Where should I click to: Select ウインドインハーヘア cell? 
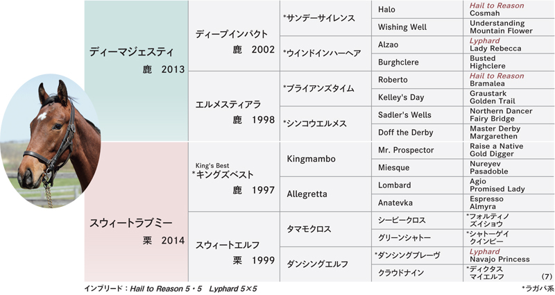coord(325,53)
